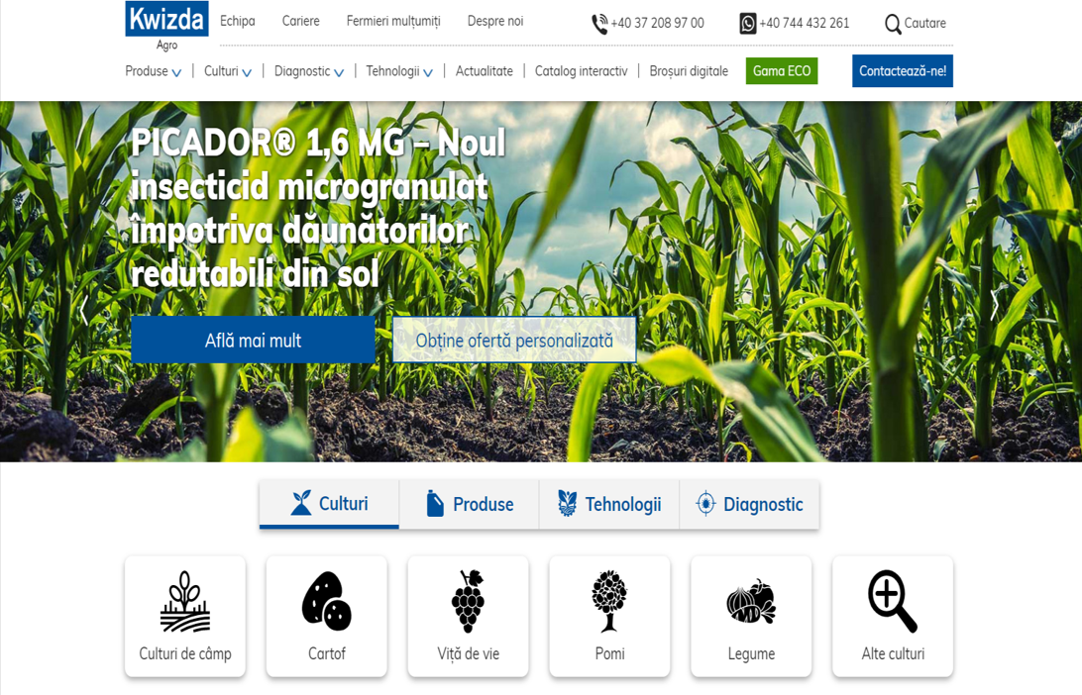This screenshot has width=1082, height=695.
Task: Click the Culturi navigation label in header
Action: pyautogui.click(x=221, y=71)
